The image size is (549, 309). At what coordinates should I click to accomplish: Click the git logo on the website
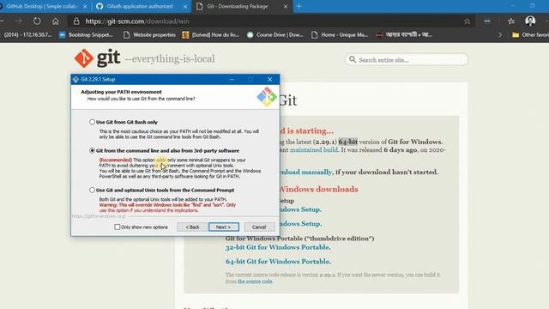(97, 58)
